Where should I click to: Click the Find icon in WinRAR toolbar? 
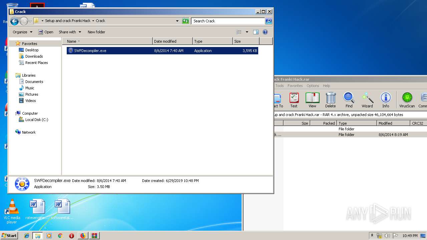349,100
